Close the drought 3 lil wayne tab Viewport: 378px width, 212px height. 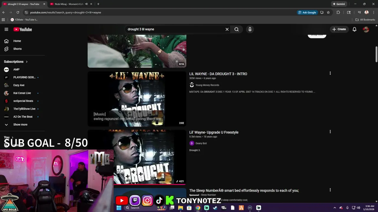[44, 4]
